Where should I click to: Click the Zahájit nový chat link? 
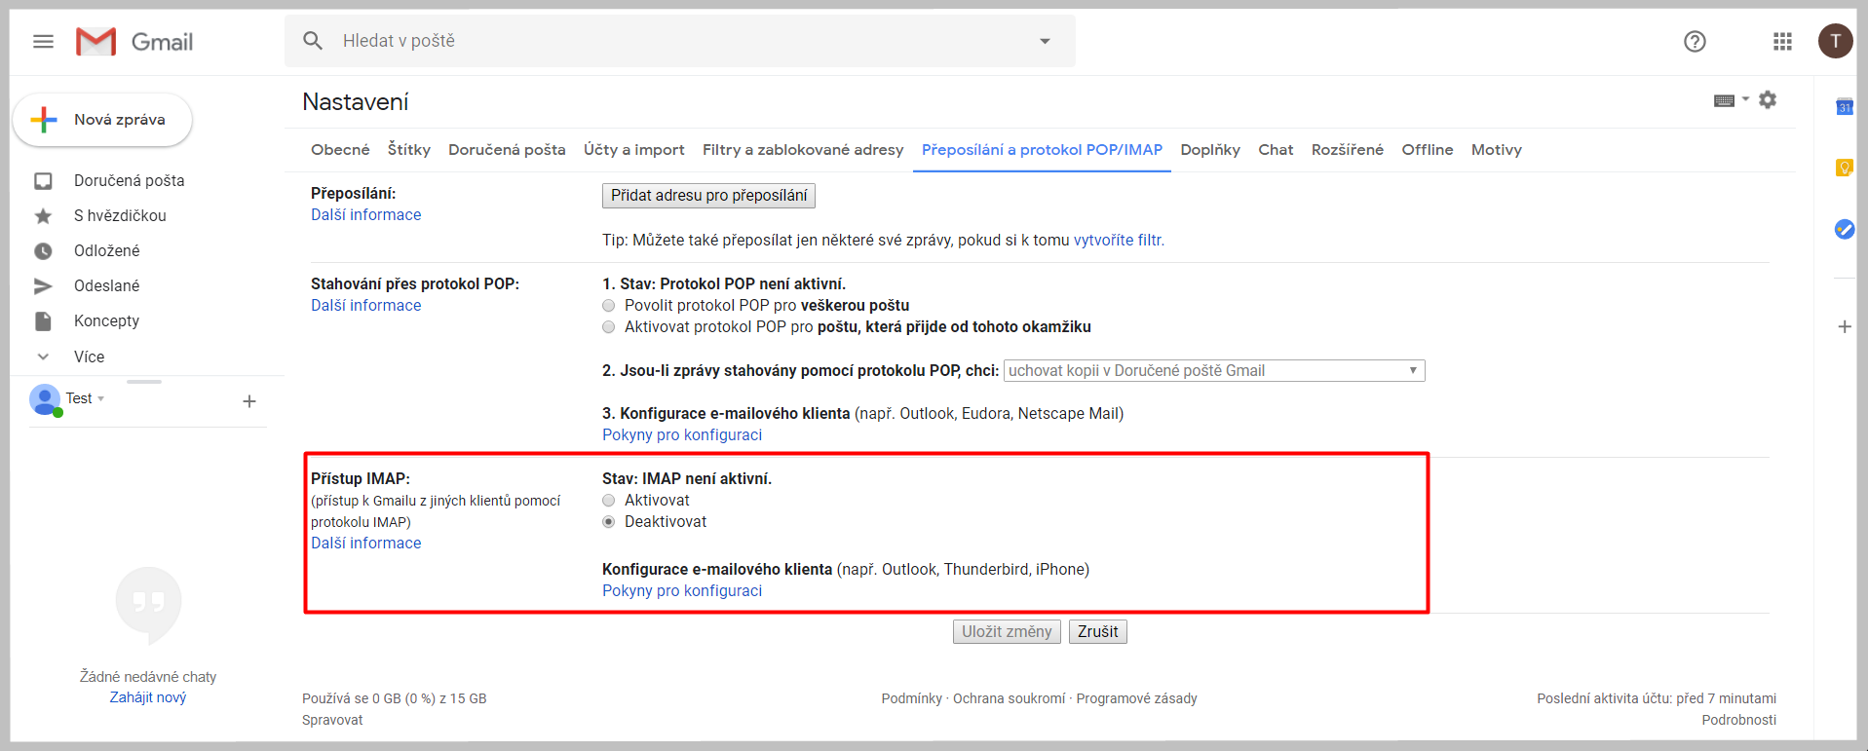tap(148, 697)
